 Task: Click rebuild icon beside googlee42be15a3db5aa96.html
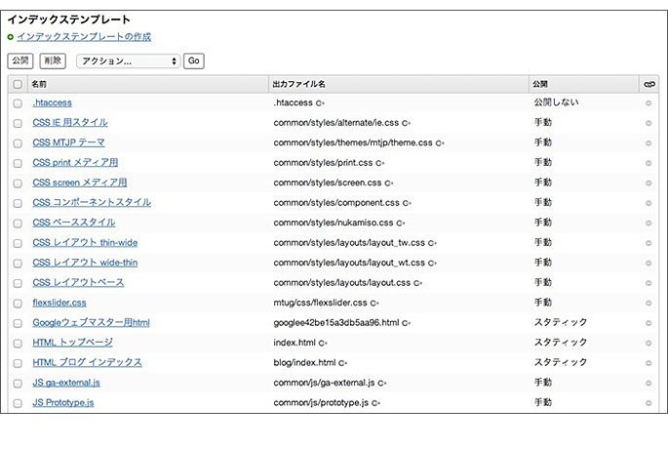tap(406, 323)
